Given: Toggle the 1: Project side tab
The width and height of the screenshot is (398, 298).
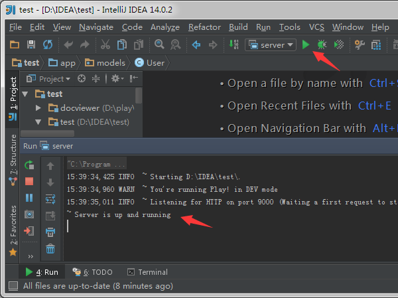Looking at the screenshot, I should point(13,99).
